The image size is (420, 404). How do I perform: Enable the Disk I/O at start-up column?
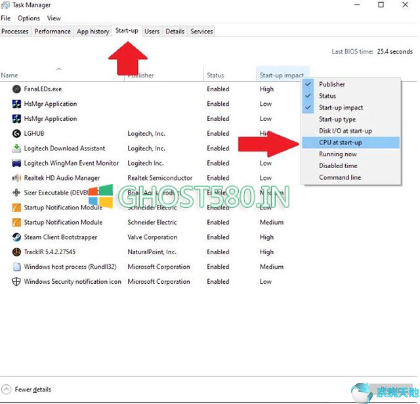pyautogui.click(x=351, y=131)
